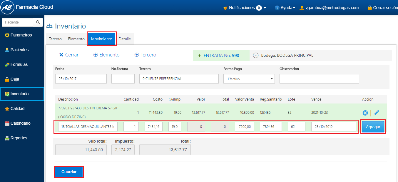This screenshot has width=398, height=182.
Task: Click the Farmacia Cloud AC logo
Action: (x=7, y=8)
